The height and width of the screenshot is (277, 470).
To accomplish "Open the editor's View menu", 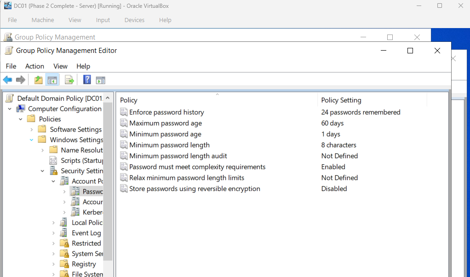I will point(60,66).
